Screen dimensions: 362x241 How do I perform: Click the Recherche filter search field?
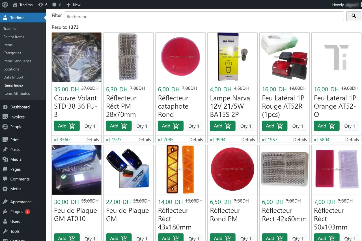click(x=204, y=16)
